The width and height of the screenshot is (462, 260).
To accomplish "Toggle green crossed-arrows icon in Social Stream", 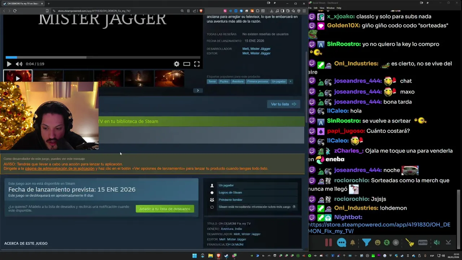I will click(387, 243).
